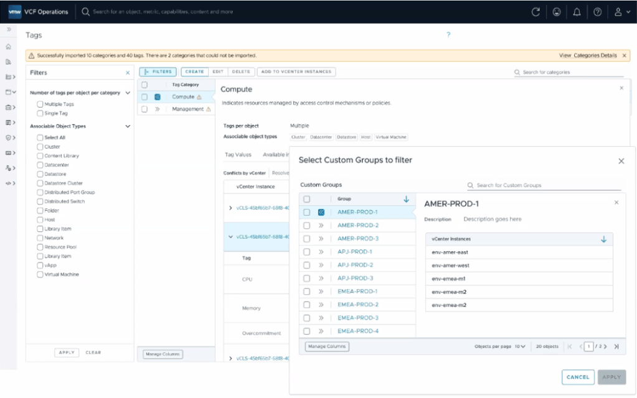
Task: Collapse Number of tags per object section
Action: coord(128,93)
